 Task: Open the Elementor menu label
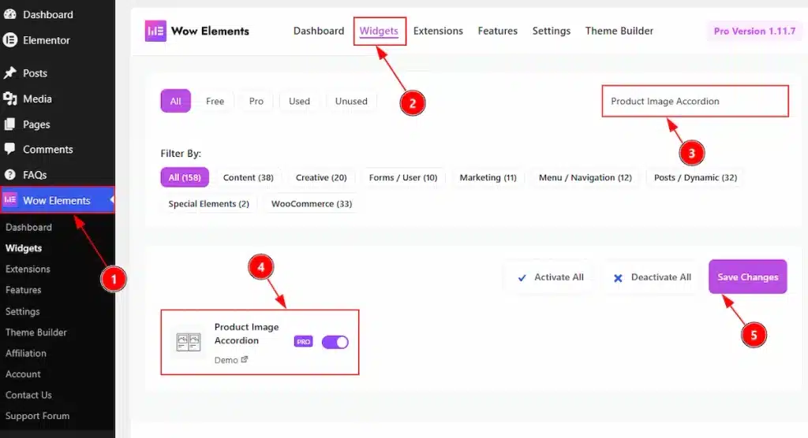[47, 39]
